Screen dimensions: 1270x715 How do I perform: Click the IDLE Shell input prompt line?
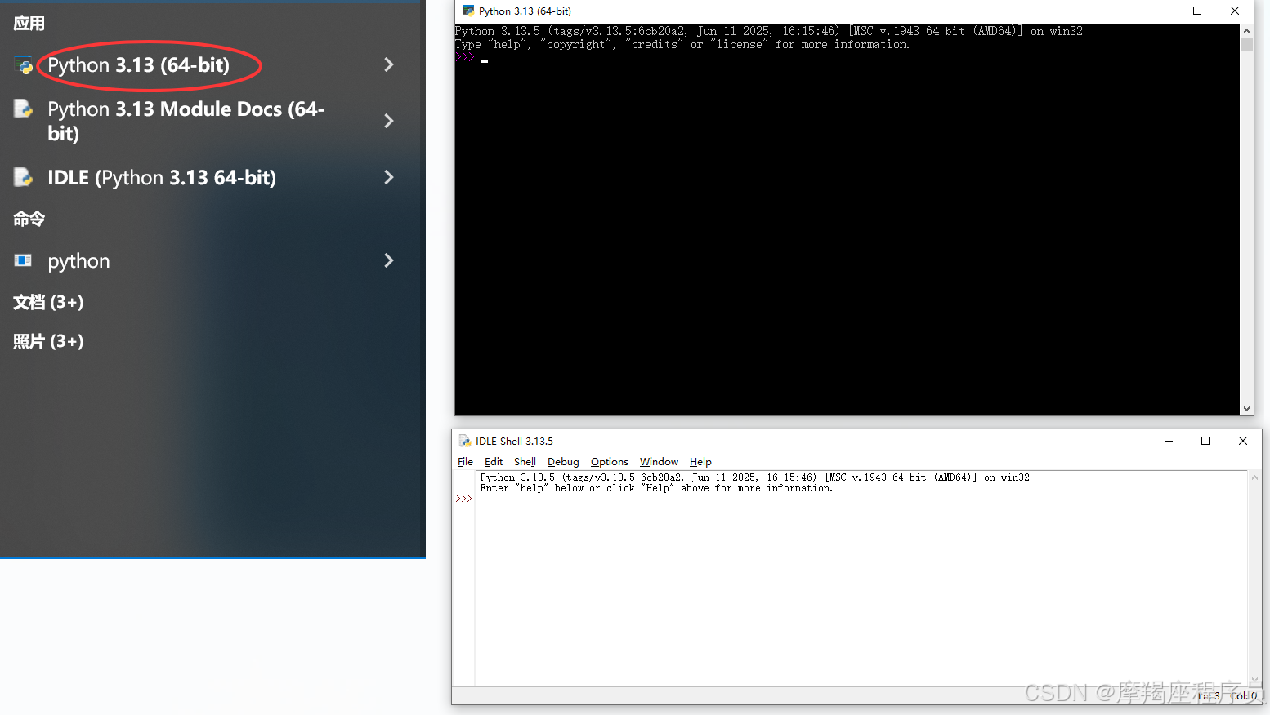pyautogui.click(x=862, y=499)
